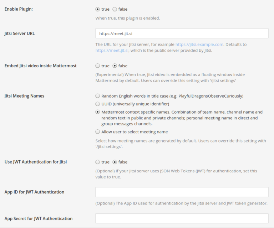Focus the App Secret for JWT Authentication input box
Image resolution: width=274 pixels, height=228 pixels.
point(182,218)
